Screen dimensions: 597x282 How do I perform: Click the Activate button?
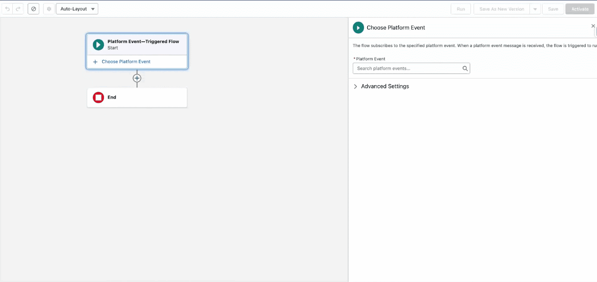(x=580, y=9)
